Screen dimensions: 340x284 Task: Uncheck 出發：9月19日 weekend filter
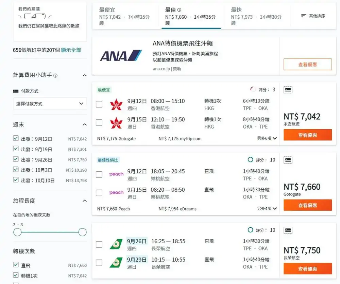click(x=16, y=149)
